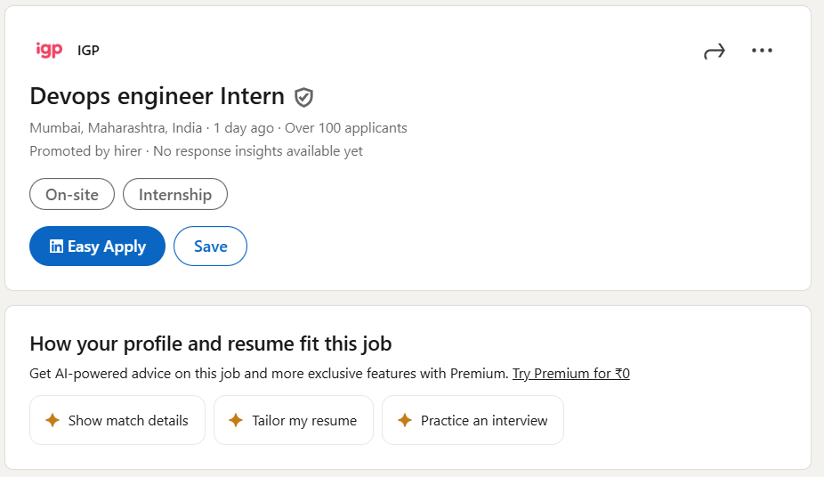Click the Get AI-powered advice description text
824x477 pixels.
pos(269,374)
